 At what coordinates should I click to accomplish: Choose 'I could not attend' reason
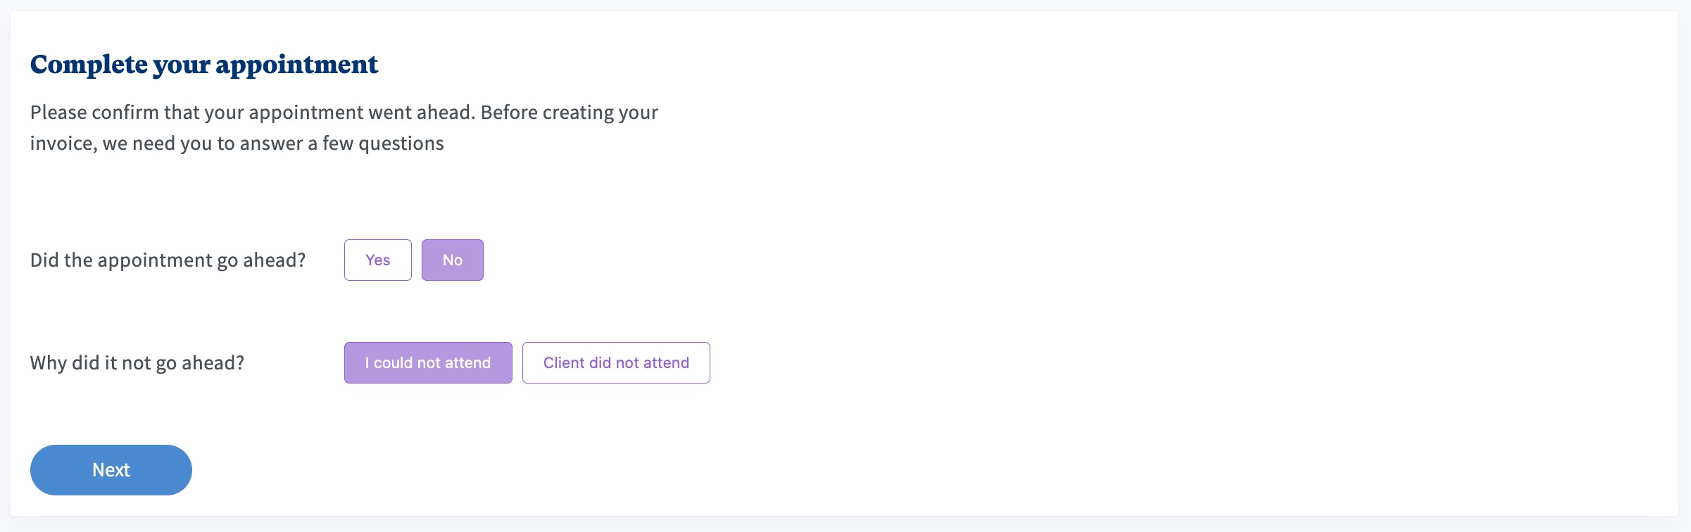tap(427, 362)
